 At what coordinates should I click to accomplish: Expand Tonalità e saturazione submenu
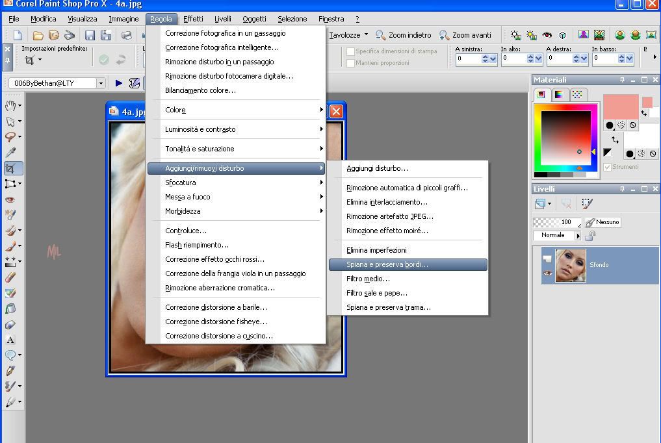236,149
